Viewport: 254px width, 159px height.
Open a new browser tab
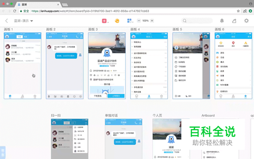click(65, 5)
